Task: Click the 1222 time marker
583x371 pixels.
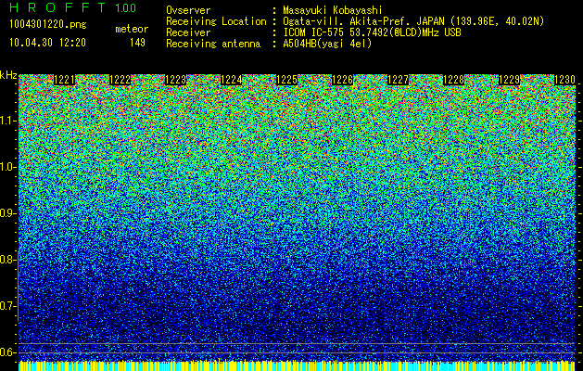Action: point(120,80)
